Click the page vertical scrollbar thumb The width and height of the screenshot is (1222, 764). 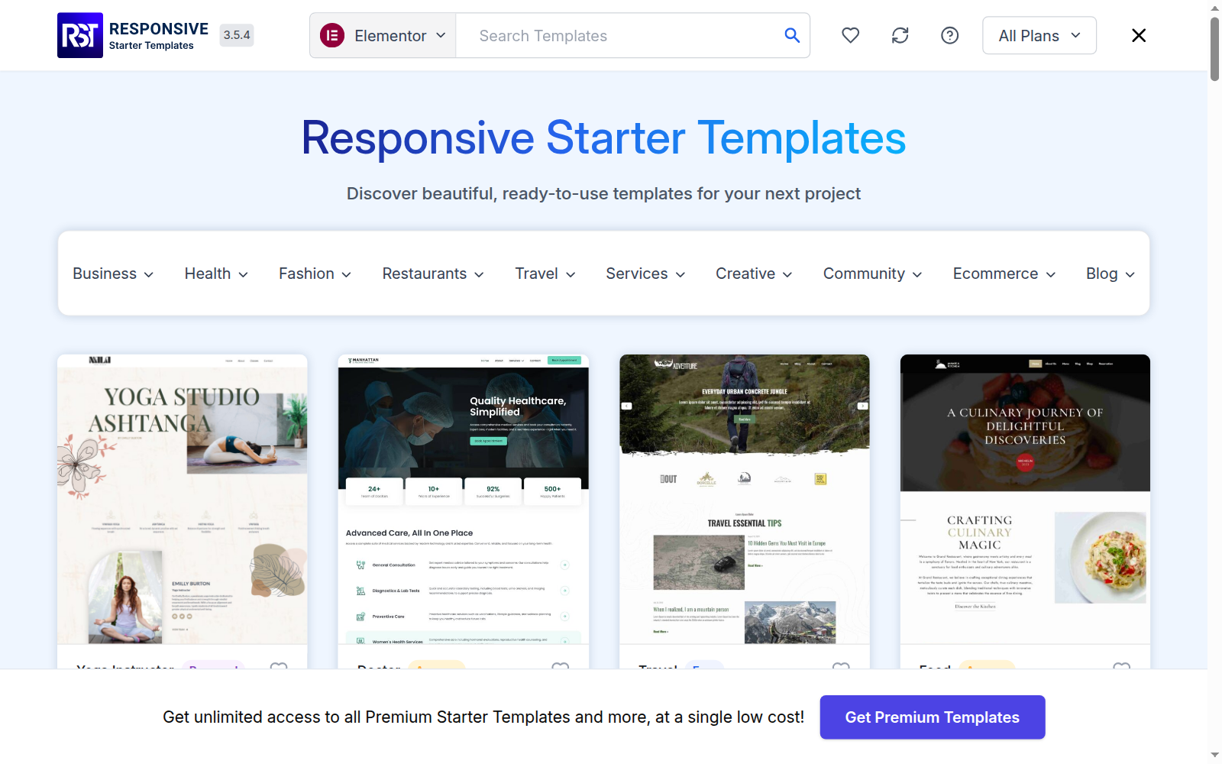click(x=1214, y=49)
